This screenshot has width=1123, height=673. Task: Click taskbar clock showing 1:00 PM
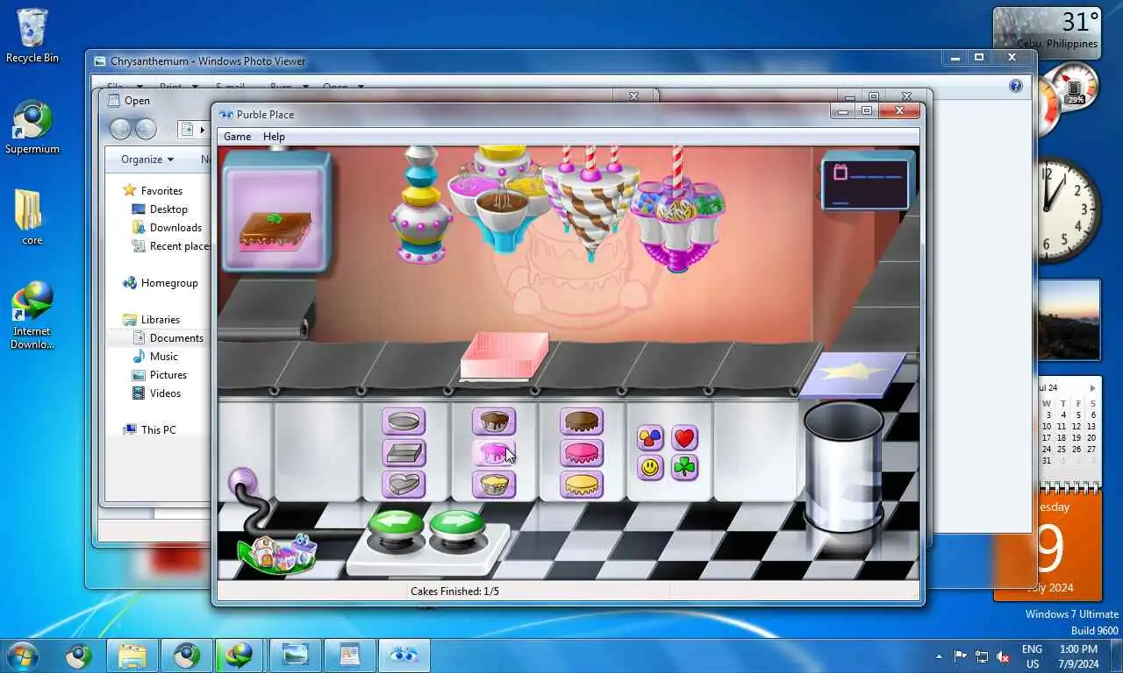pyautogui.click(x=1078, y=656)
